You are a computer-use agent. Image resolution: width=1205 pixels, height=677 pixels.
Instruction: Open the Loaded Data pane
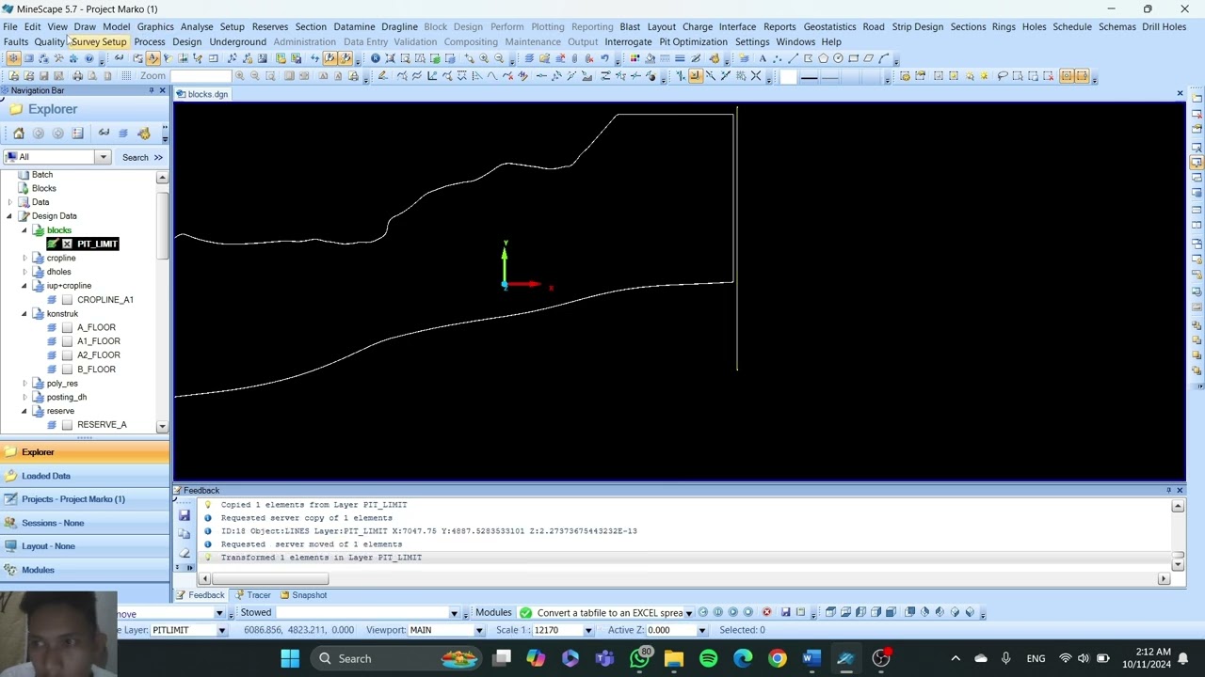coord(85,476)
